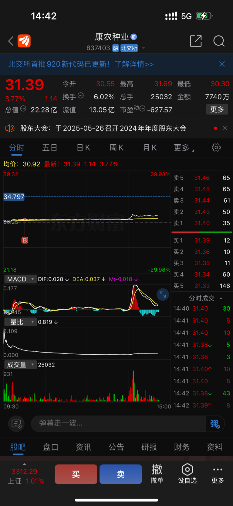The height and width of the screenshot is (506, 233).
Task: Select the 卖5 order row at 31.46
Action: pos(202,178)
